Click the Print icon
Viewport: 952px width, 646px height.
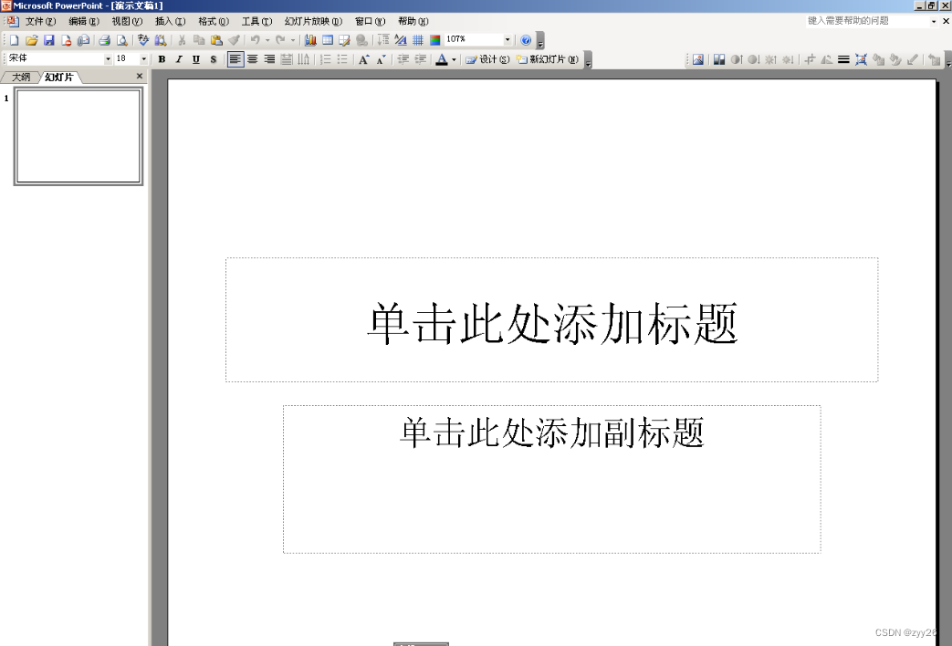click(x=104, y=41)
